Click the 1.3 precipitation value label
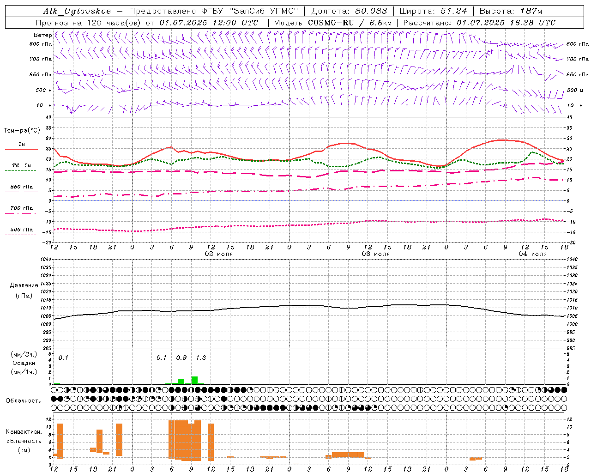Screen dimensions: 591x473 (201, 358)
